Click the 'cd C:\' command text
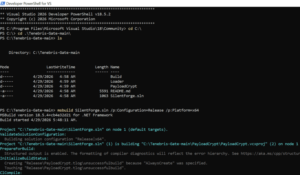Screen dimensions: 300x175 (x=135, y=29)
